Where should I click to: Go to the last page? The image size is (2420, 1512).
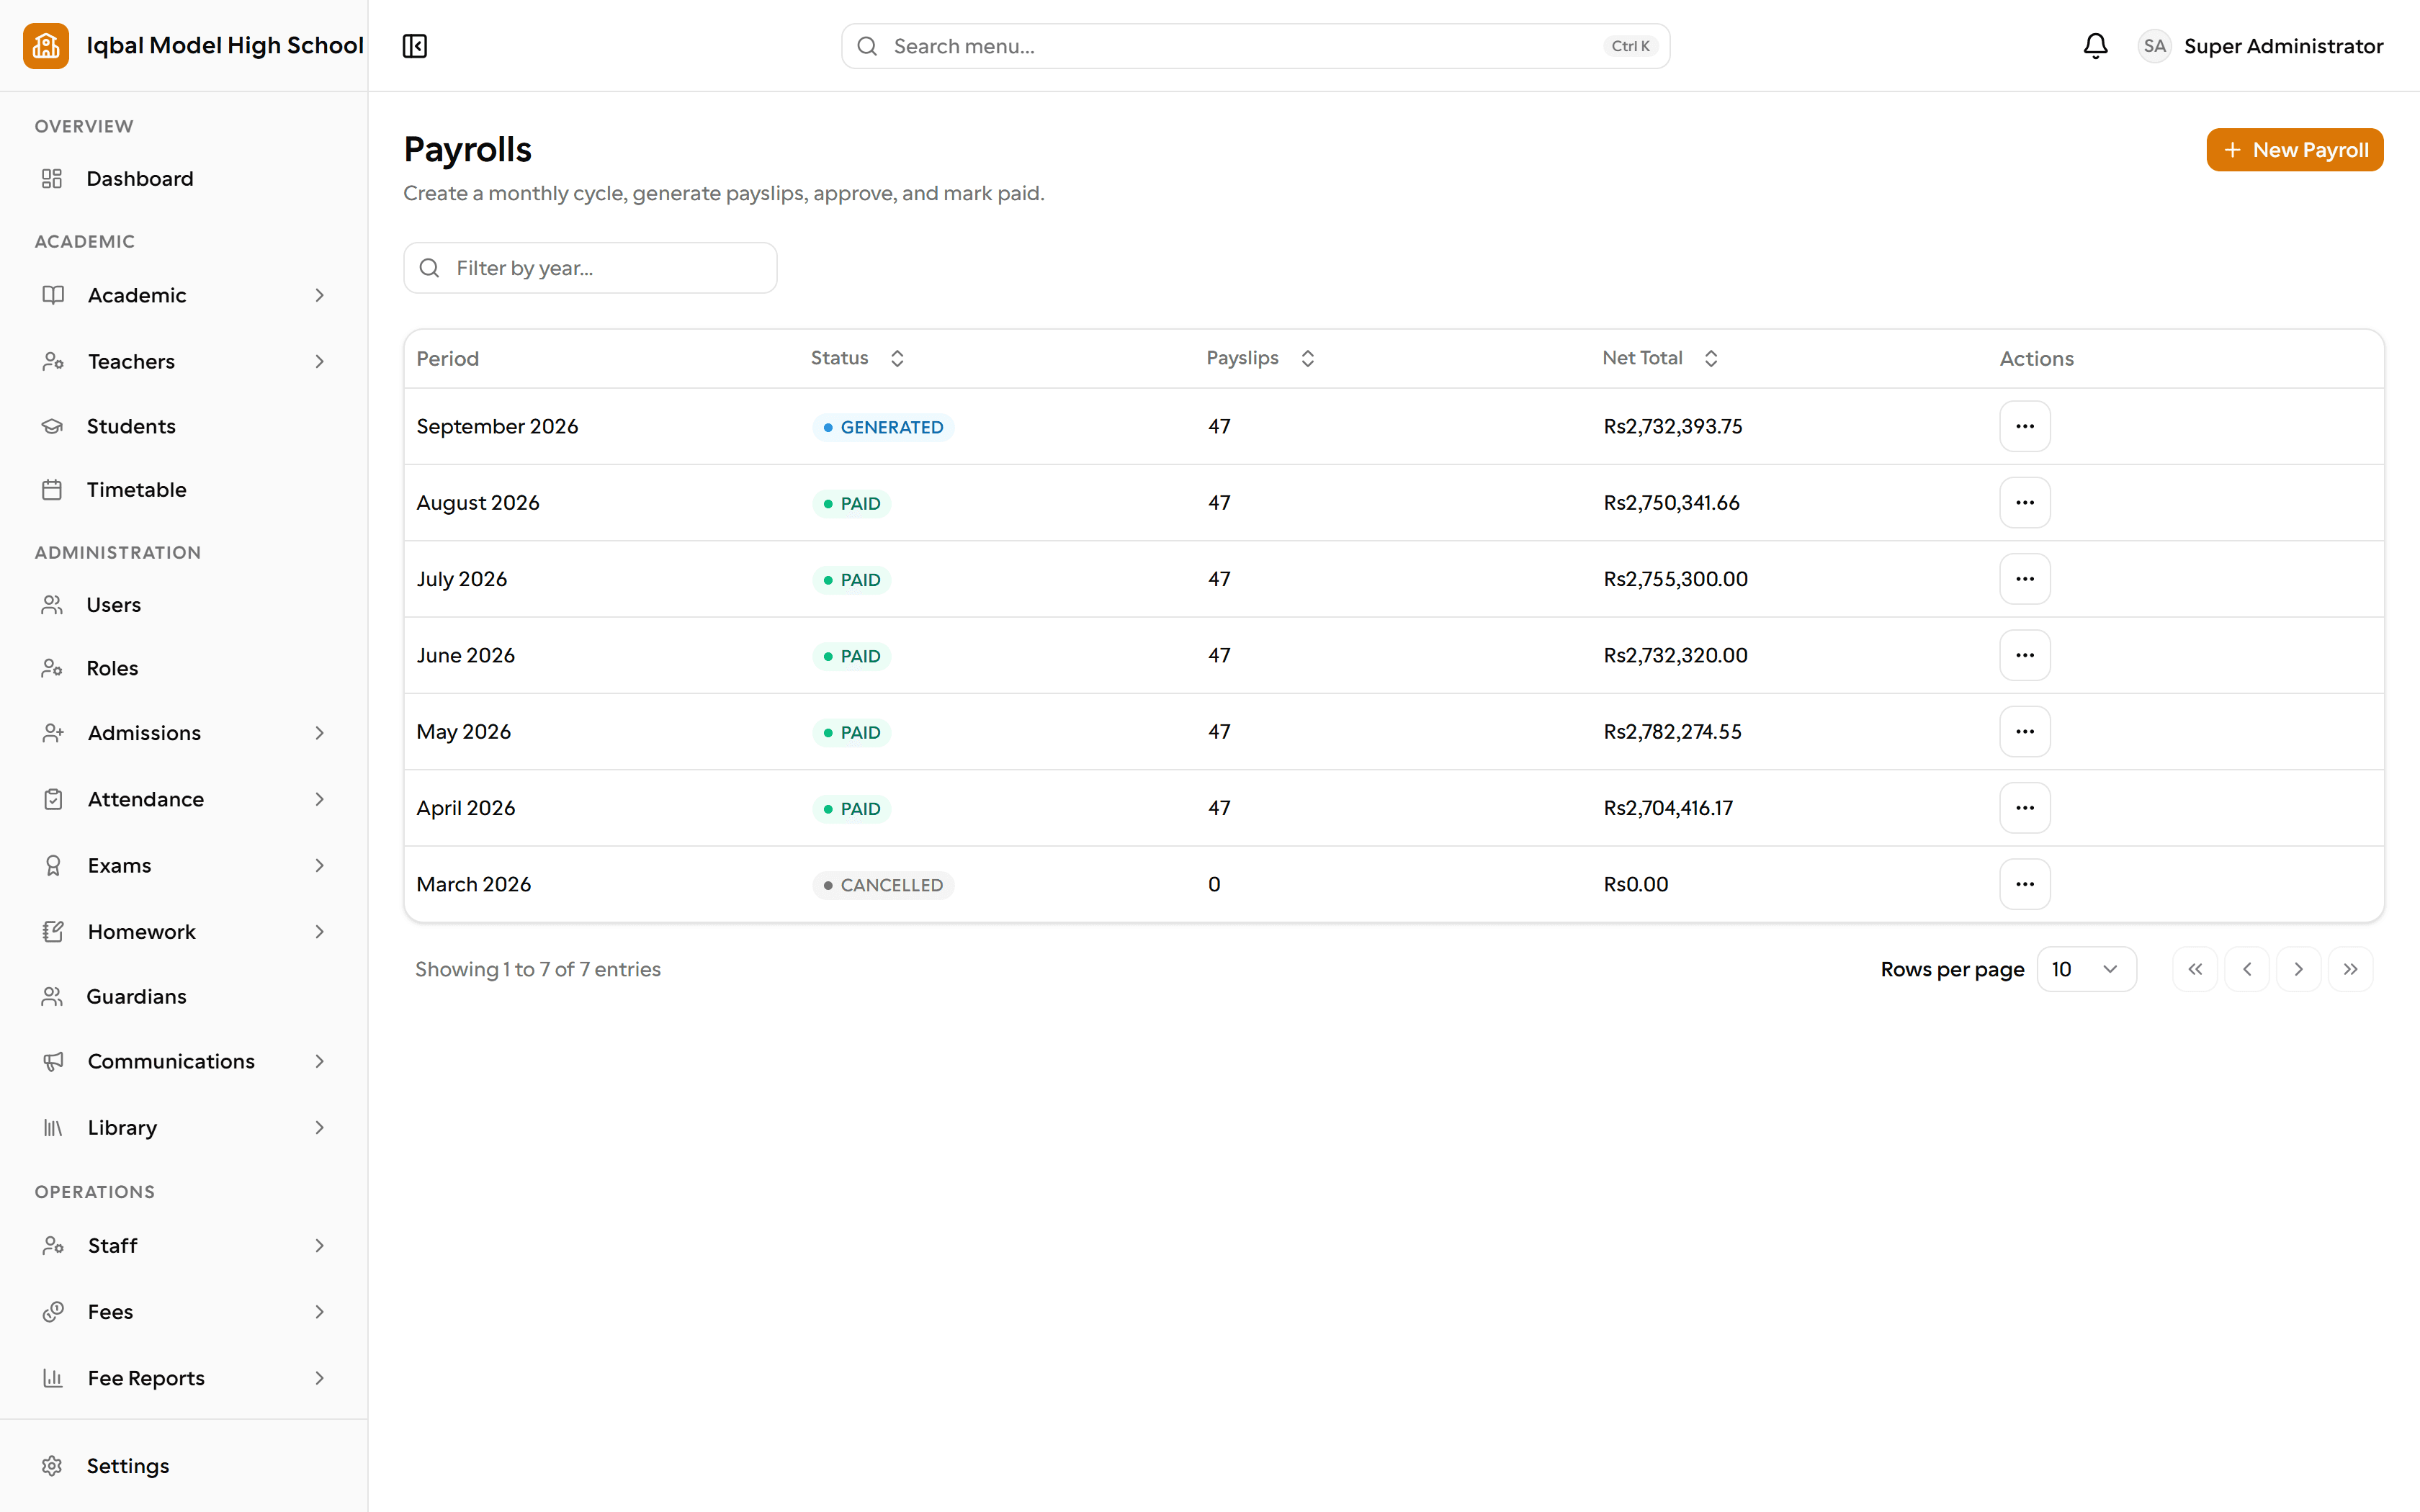coord(2350,969)
